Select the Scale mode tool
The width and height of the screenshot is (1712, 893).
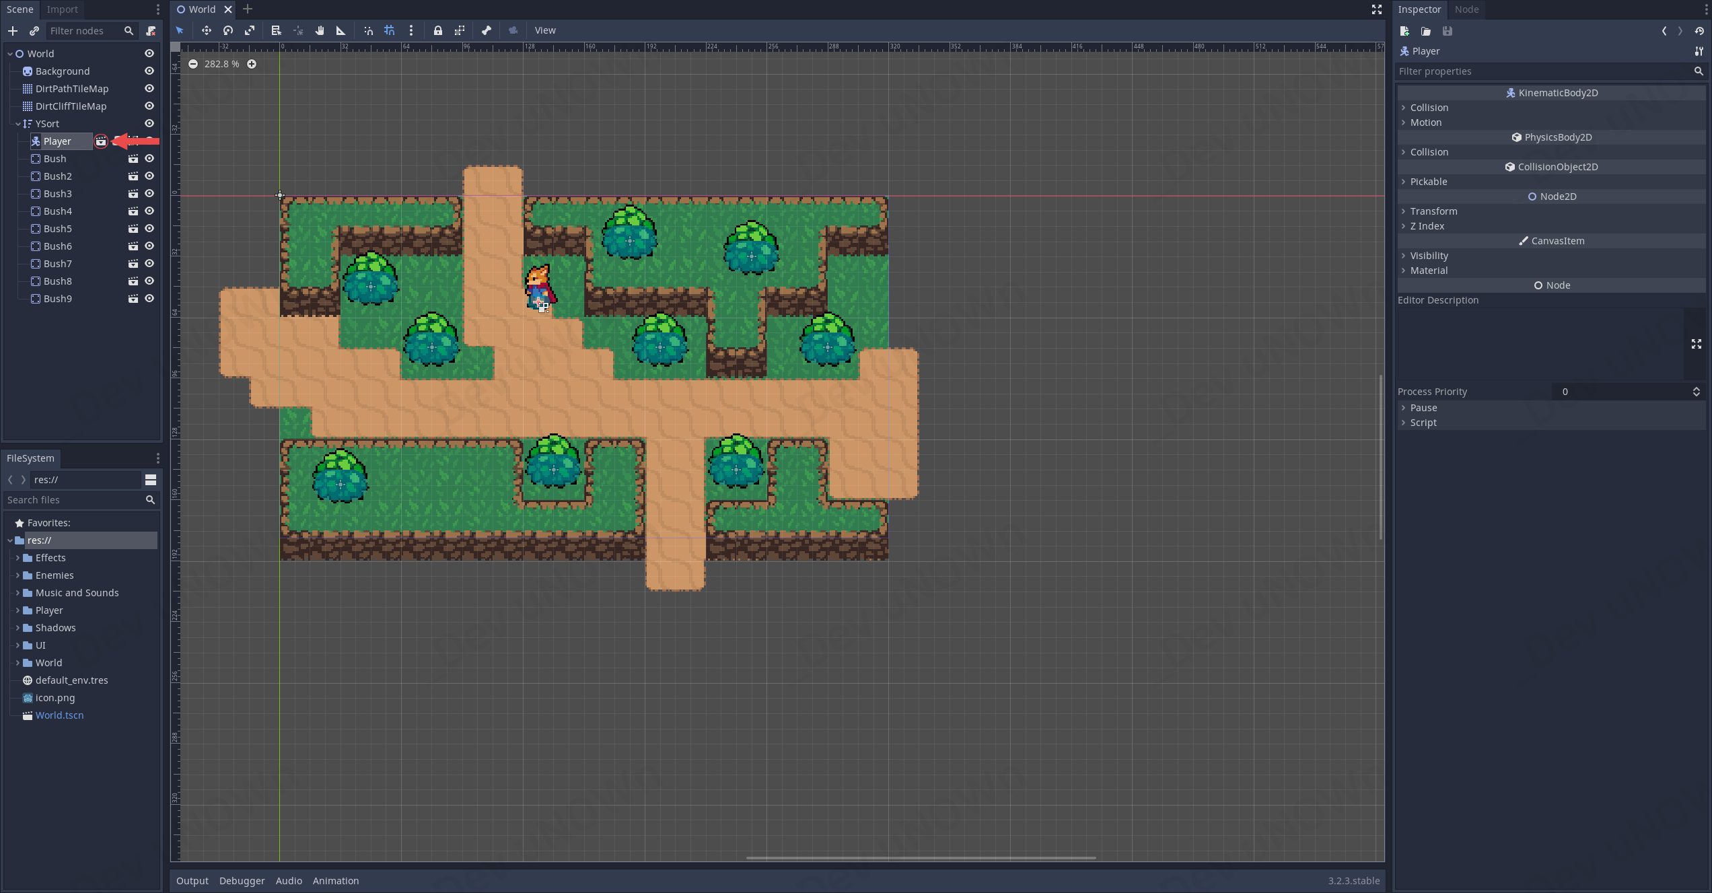[250, 30]
